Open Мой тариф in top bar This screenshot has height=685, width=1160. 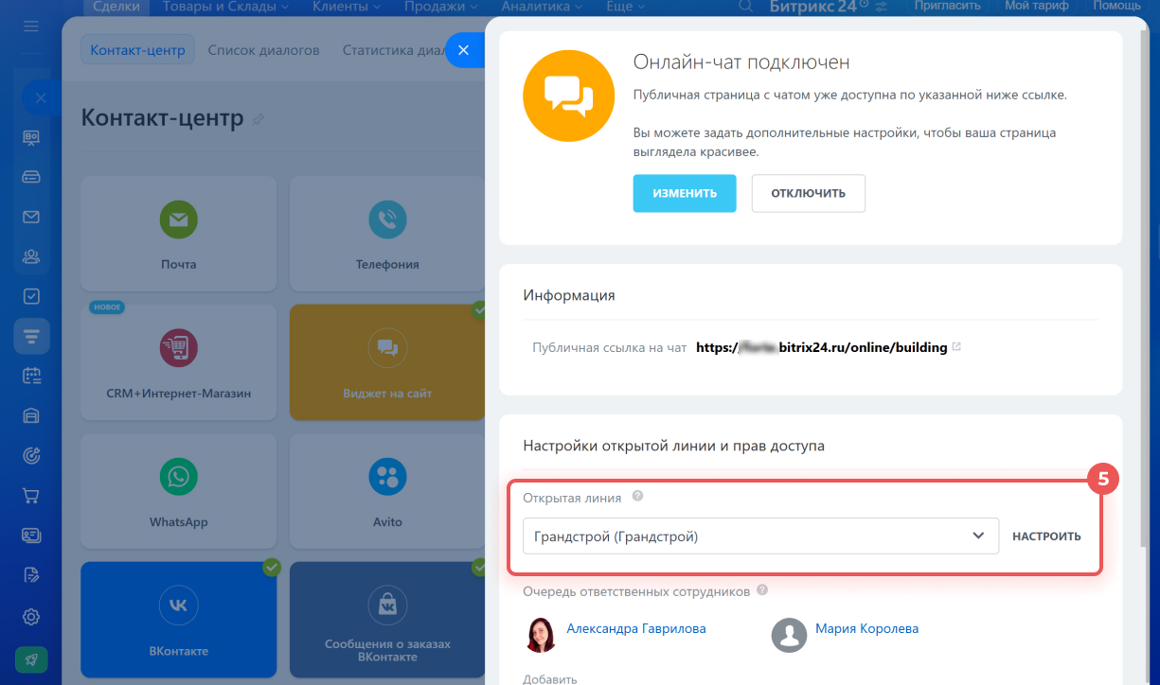[x=1037, y=7]
